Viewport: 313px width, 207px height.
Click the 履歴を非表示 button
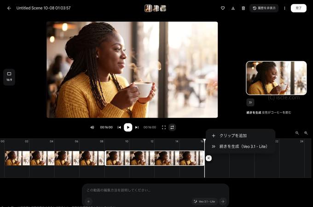[264, 8]
